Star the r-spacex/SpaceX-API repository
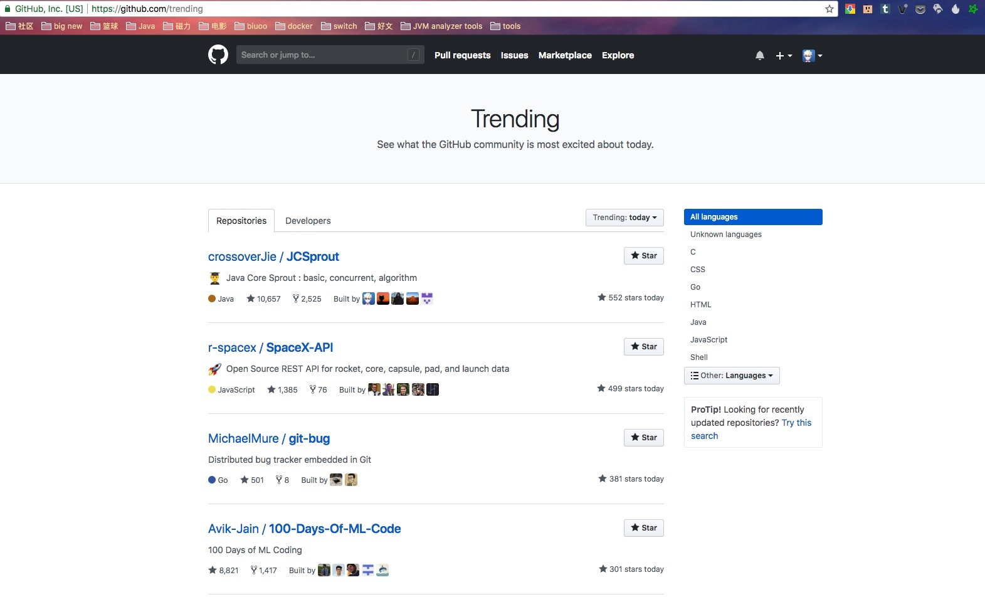The width and height of the screenshot is (985, 597). click(644, 347)
